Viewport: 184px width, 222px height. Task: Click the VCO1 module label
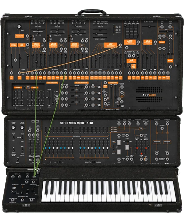pos(36,45)
